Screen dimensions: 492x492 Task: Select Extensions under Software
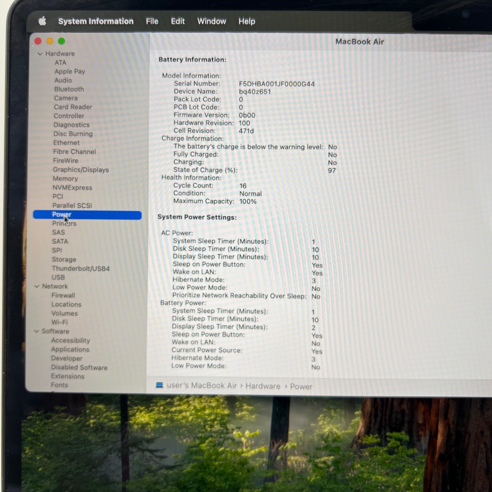coord(68,376)
